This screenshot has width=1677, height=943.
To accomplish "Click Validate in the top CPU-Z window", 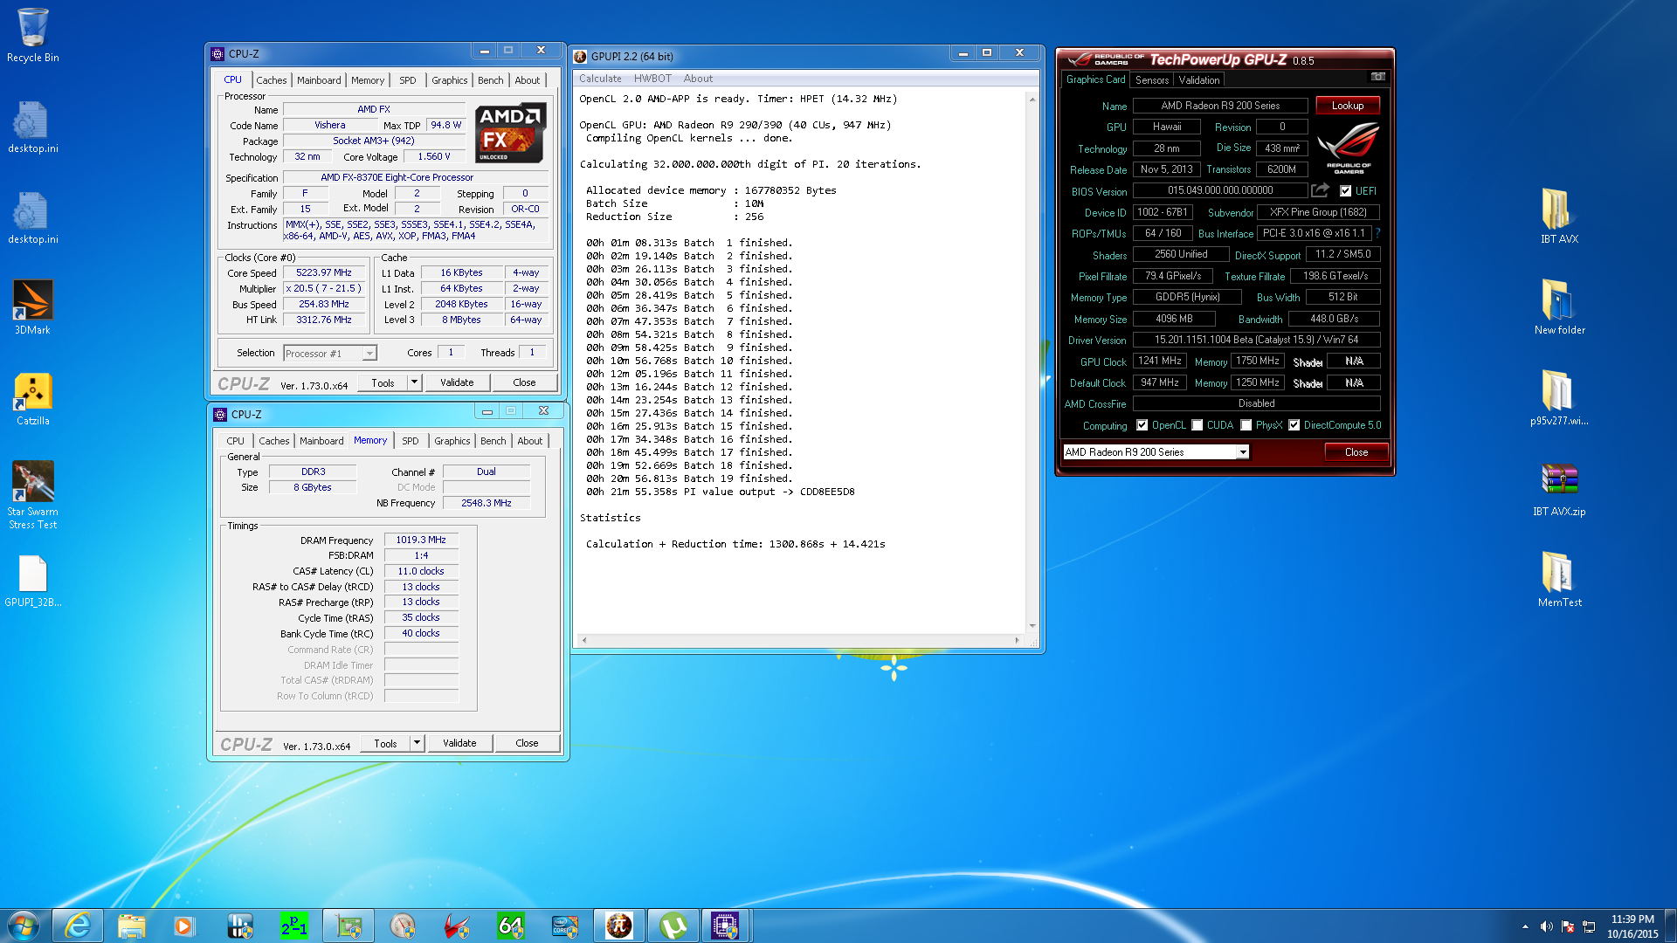I will click(457, 382).
